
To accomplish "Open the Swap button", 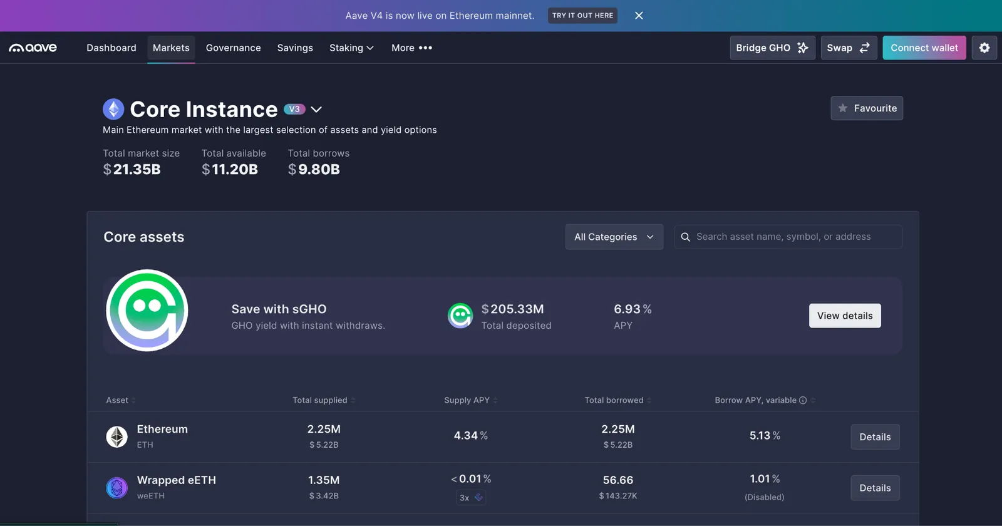I will [849, 48].
